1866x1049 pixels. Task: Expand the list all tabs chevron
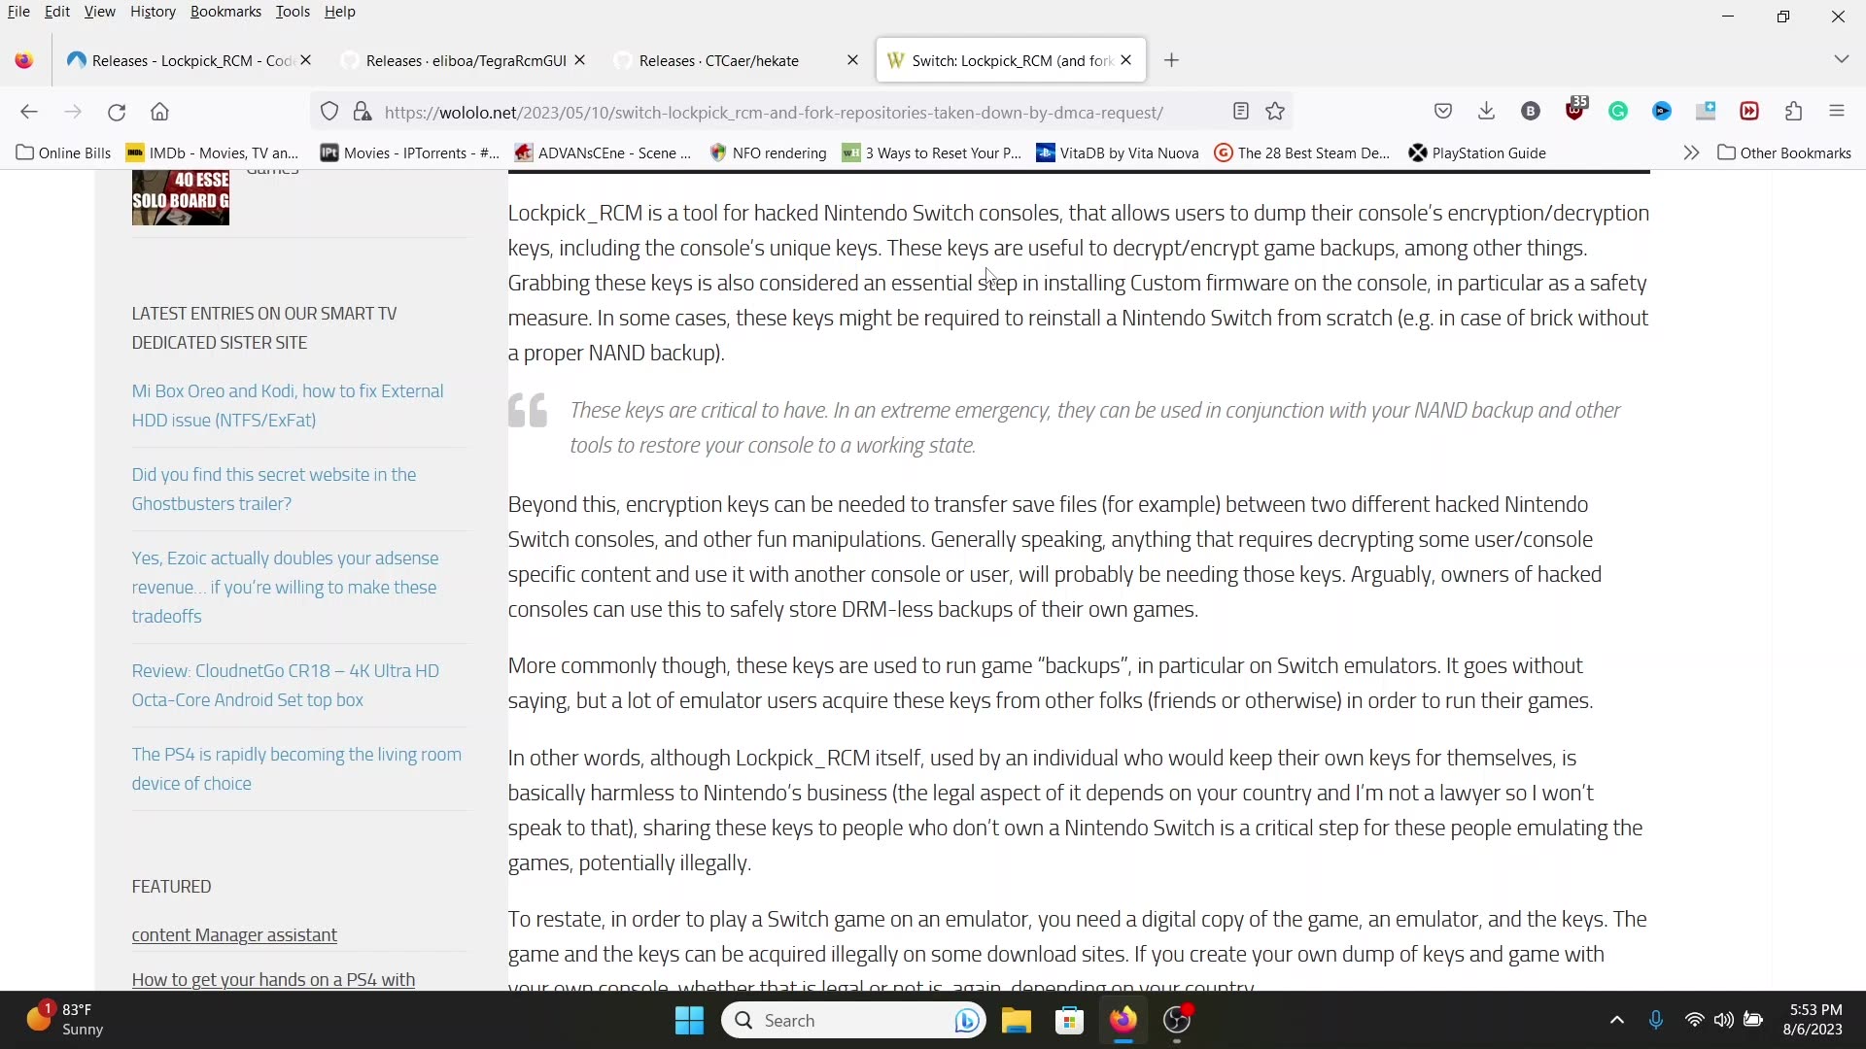click(x=1841, y=59)
